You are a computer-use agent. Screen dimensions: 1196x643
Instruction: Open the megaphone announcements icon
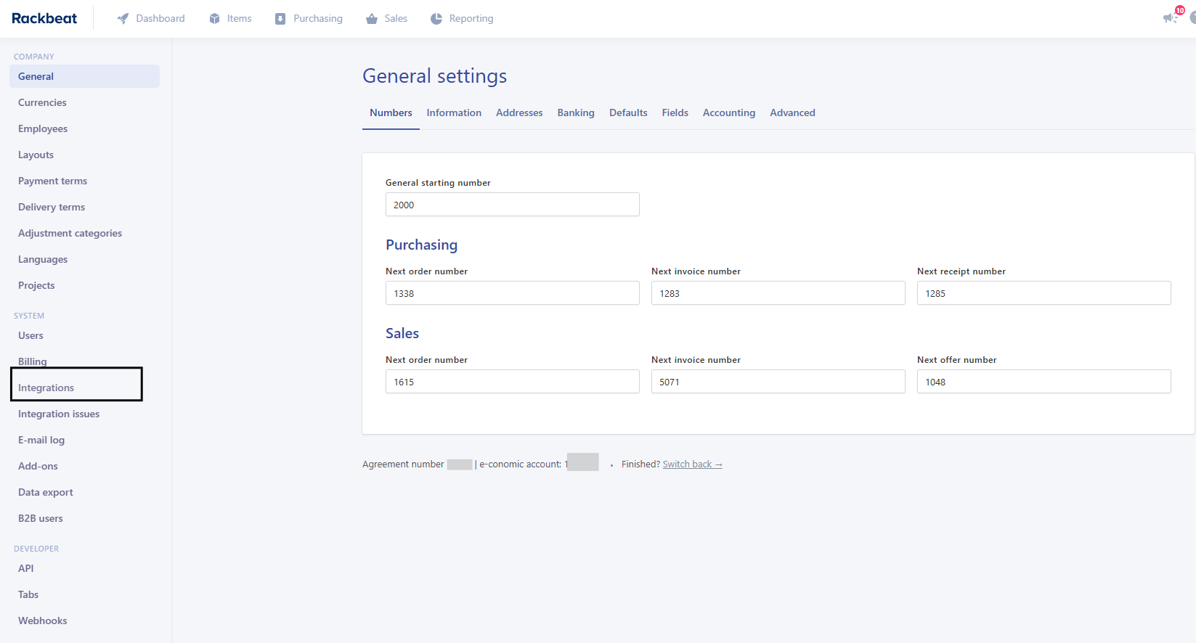point(1170,17)
